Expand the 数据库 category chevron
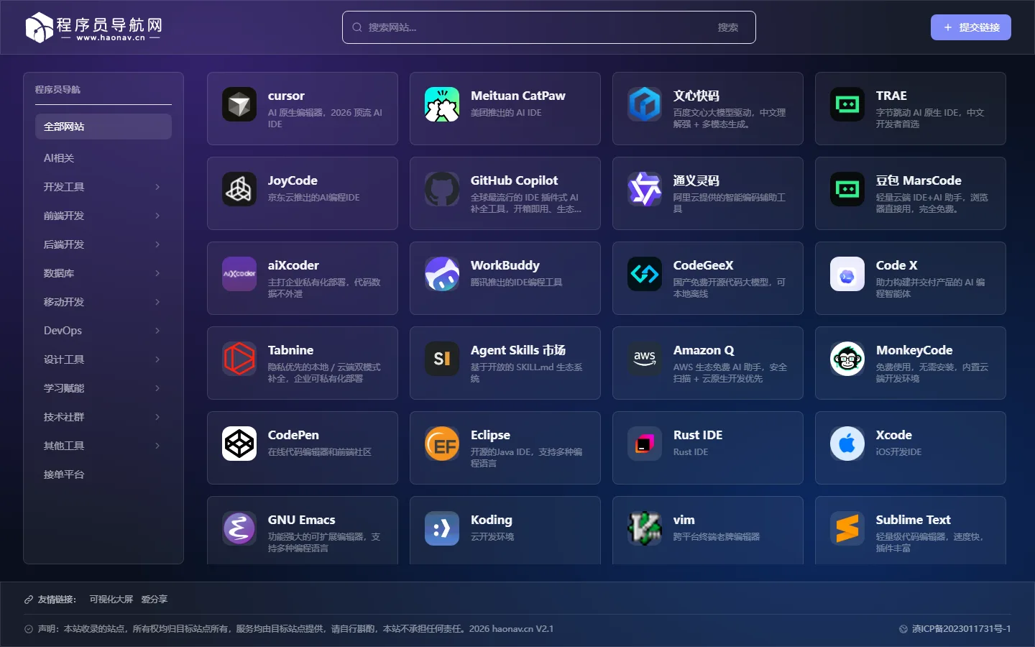This screenshot has height=647, width=1035. pos(157,273)
